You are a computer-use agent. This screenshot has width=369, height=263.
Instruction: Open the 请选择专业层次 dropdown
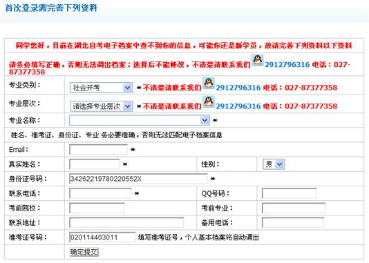(x=102, y=106)
